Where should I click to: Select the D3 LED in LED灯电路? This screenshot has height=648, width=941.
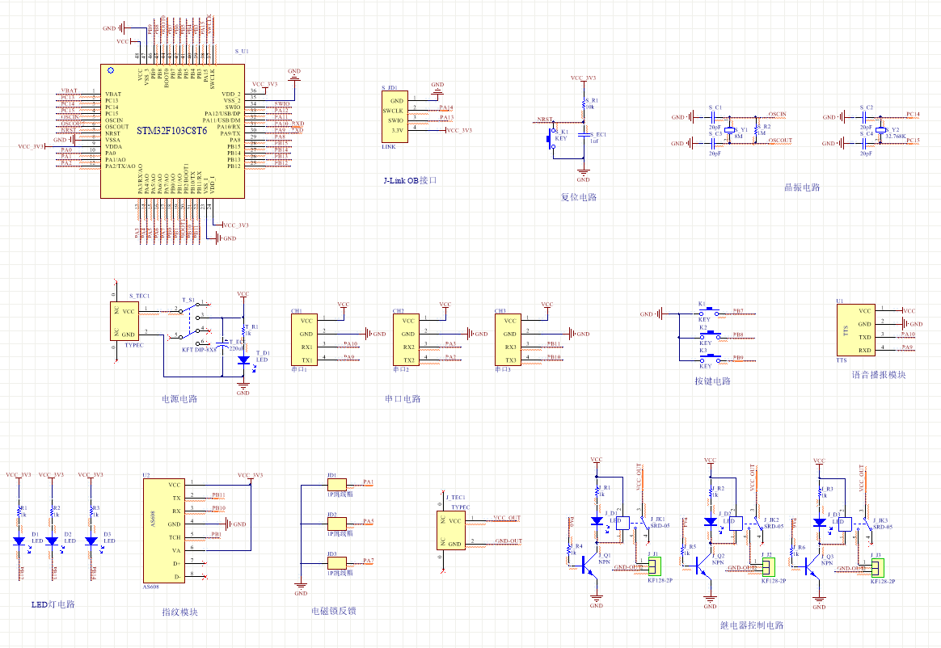point(91,541)
